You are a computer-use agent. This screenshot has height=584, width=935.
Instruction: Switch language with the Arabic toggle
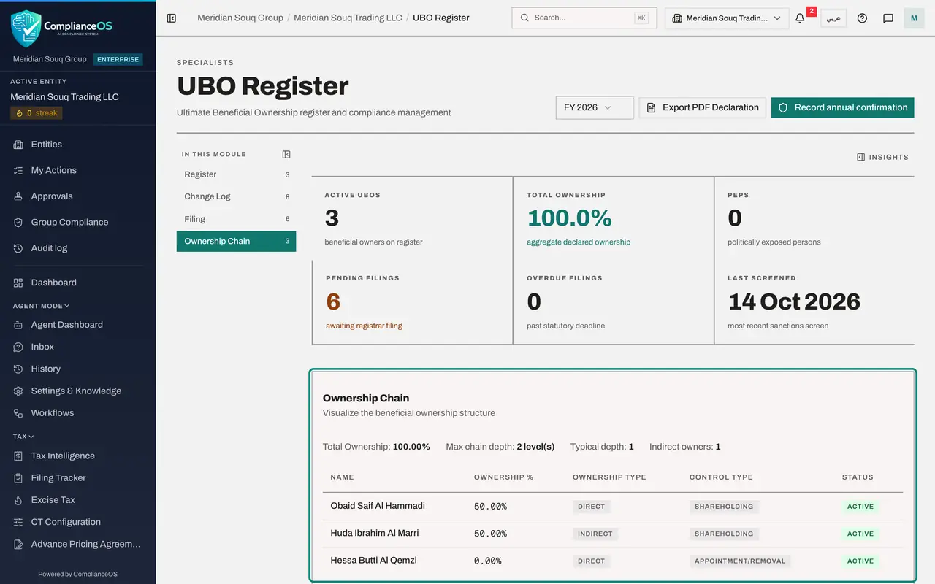click(x=833, y=18)
